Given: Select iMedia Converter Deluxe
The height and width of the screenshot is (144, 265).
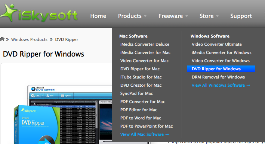Looking at the screenshot, I should 145,44.
